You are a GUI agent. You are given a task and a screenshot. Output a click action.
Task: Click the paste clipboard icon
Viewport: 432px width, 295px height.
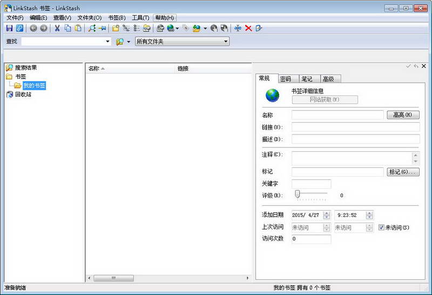78,28
